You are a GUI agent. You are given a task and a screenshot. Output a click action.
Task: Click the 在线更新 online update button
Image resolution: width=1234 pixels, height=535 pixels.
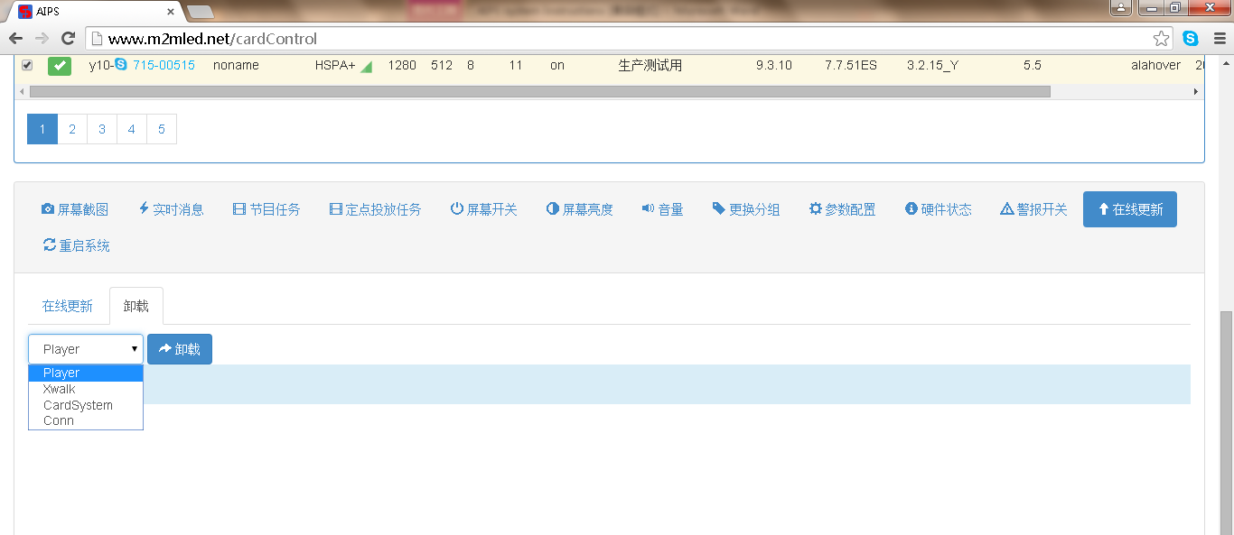coord(1130,209)
